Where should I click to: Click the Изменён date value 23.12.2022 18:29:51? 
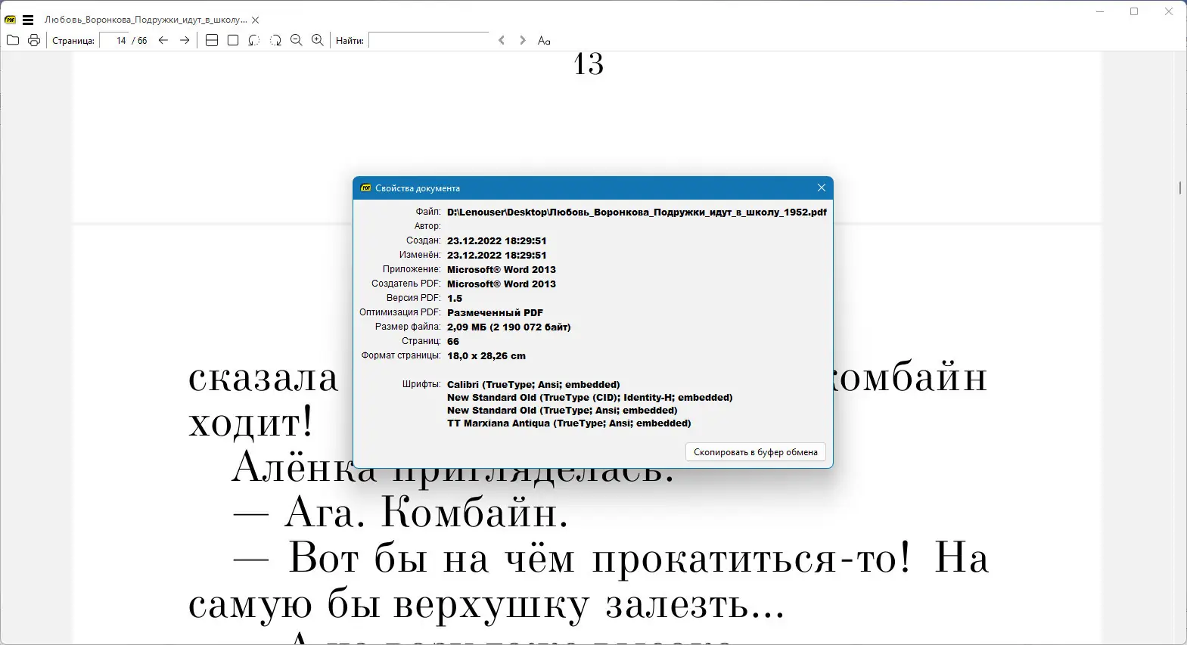coord(497,256)
